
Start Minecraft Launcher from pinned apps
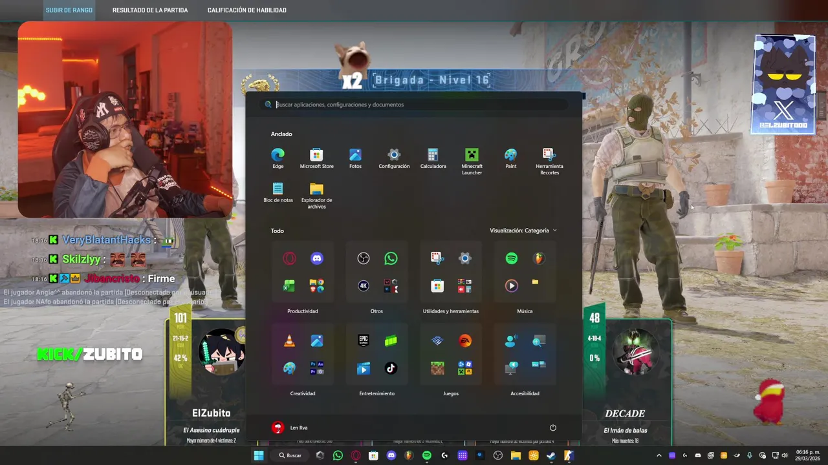(472, 161)
